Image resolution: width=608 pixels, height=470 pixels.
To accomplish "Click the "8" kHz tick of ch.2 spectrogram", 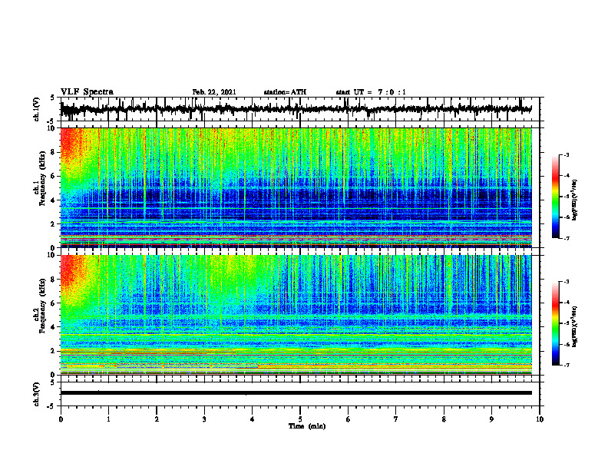I will (55, 280).
